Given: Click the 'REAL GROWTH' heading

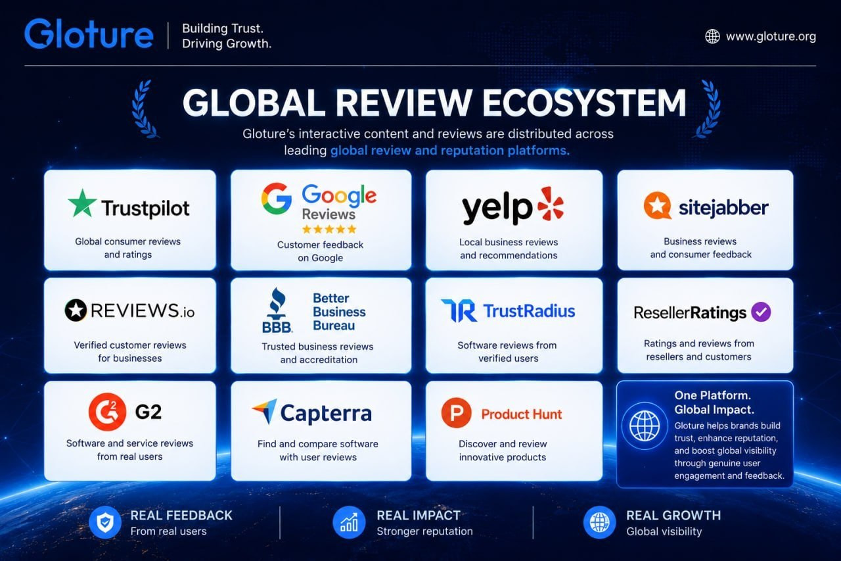Looking at the screenshot, I should [x=673, y=515].
